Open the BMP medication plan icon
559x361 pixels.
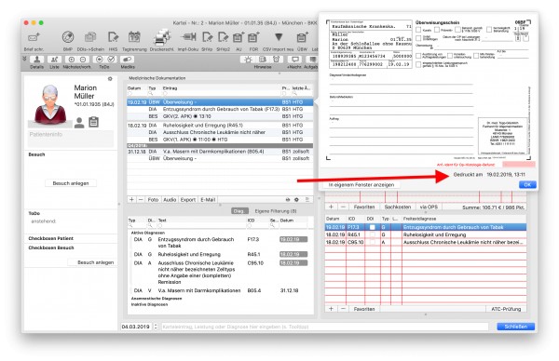coord(68,37)
